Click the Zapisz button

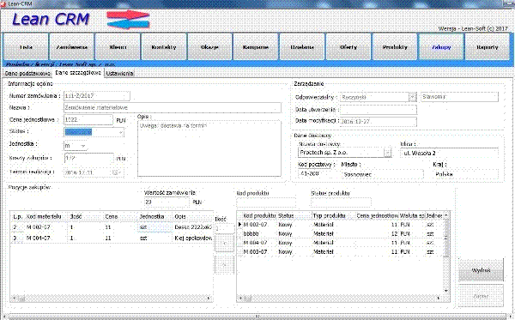pos(481,296)
